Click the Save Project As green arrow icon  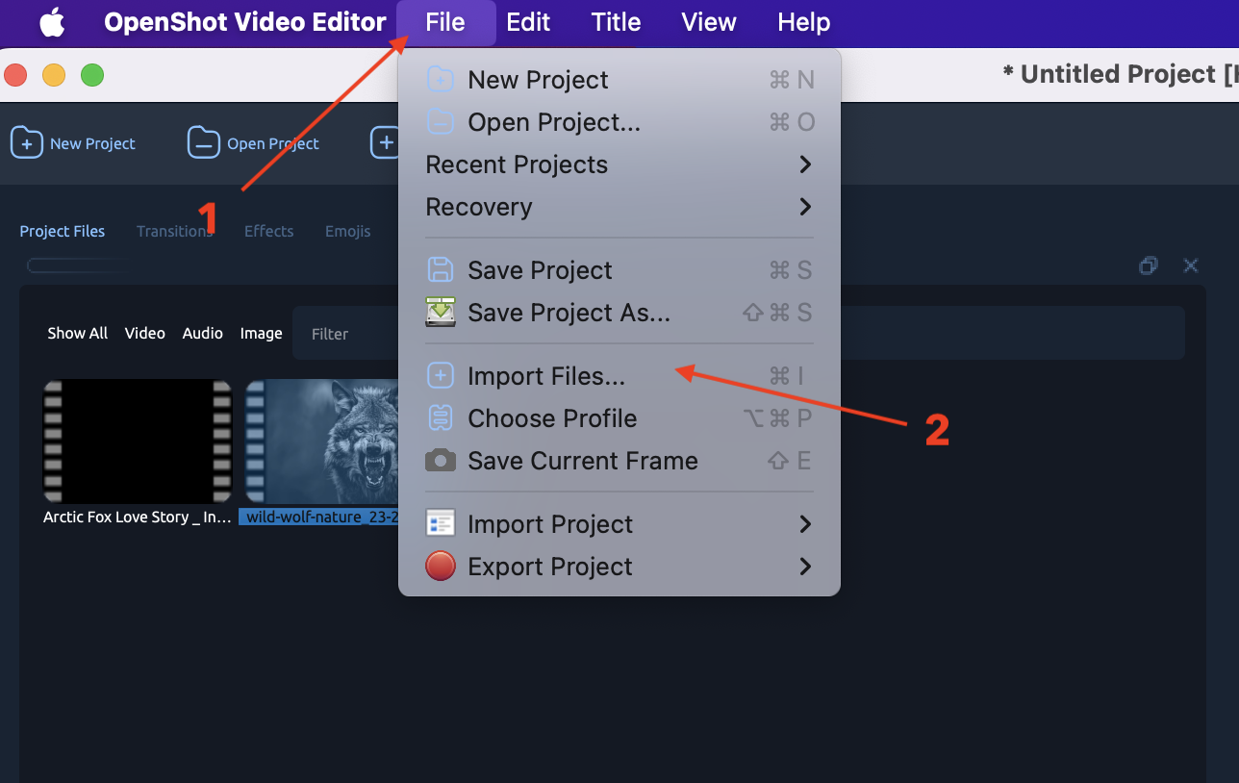(x=440, y=312)
